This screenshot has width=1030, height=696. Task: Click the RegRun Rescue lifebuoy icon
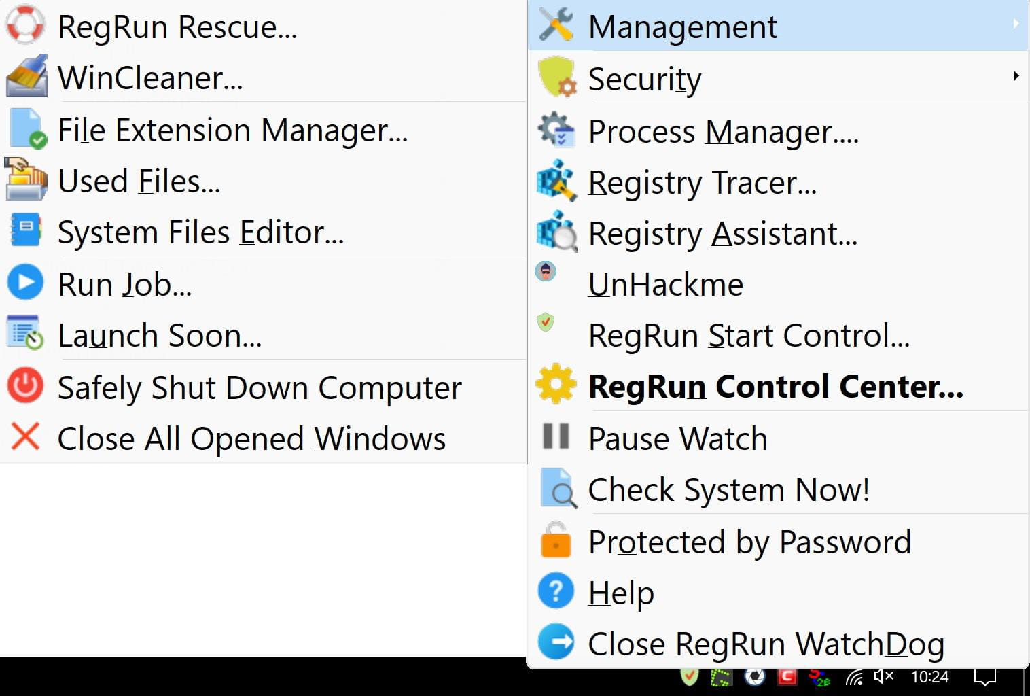(25, 24)
